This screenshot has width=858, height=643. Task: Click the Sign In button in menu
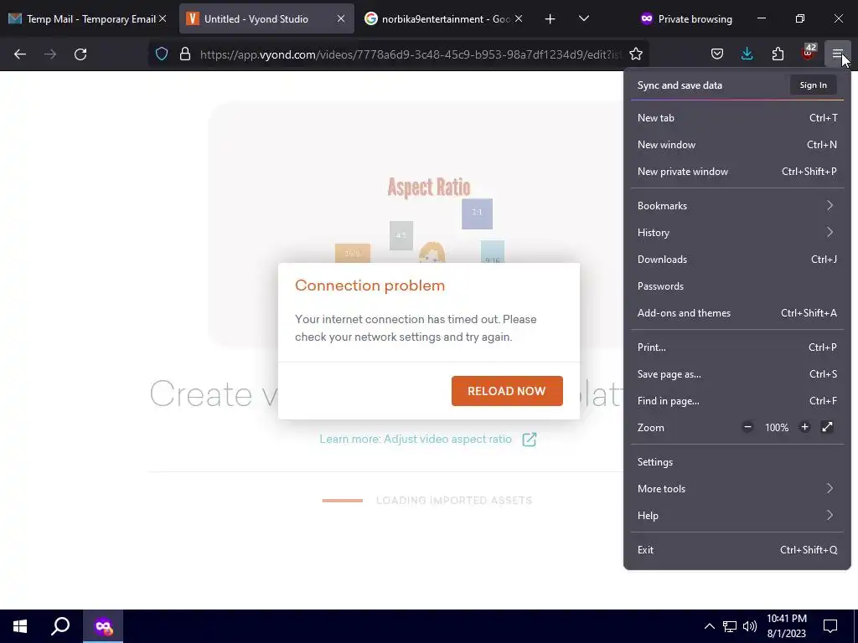point(813,85)
